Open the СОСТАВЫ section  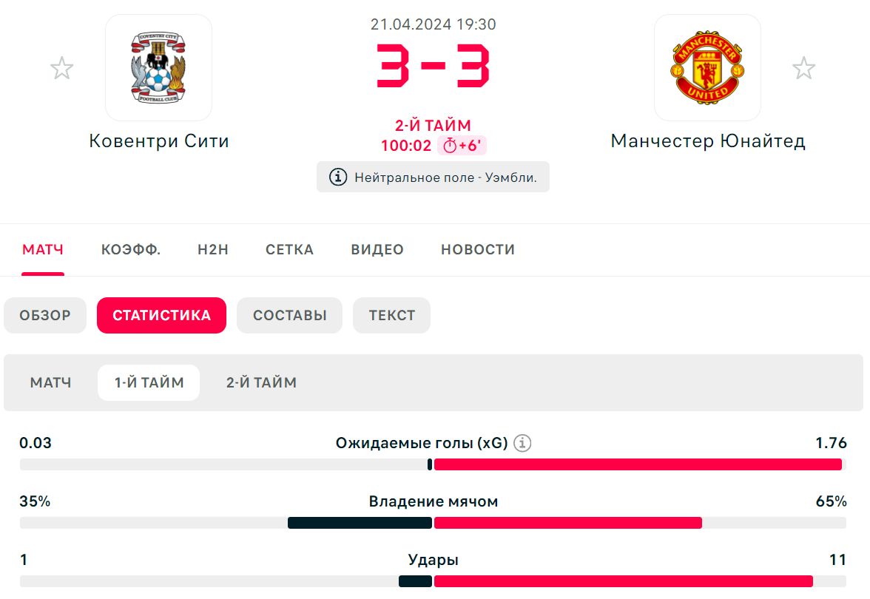pyautogui.click(x=290, y=315)
